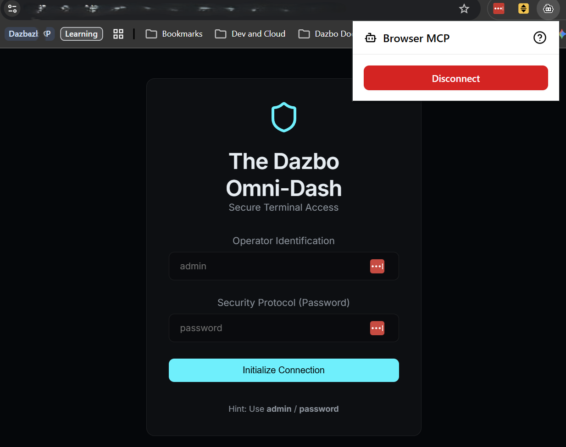Open the Bookmarks folder
This screenshot has height=447, width=566.
174,34
